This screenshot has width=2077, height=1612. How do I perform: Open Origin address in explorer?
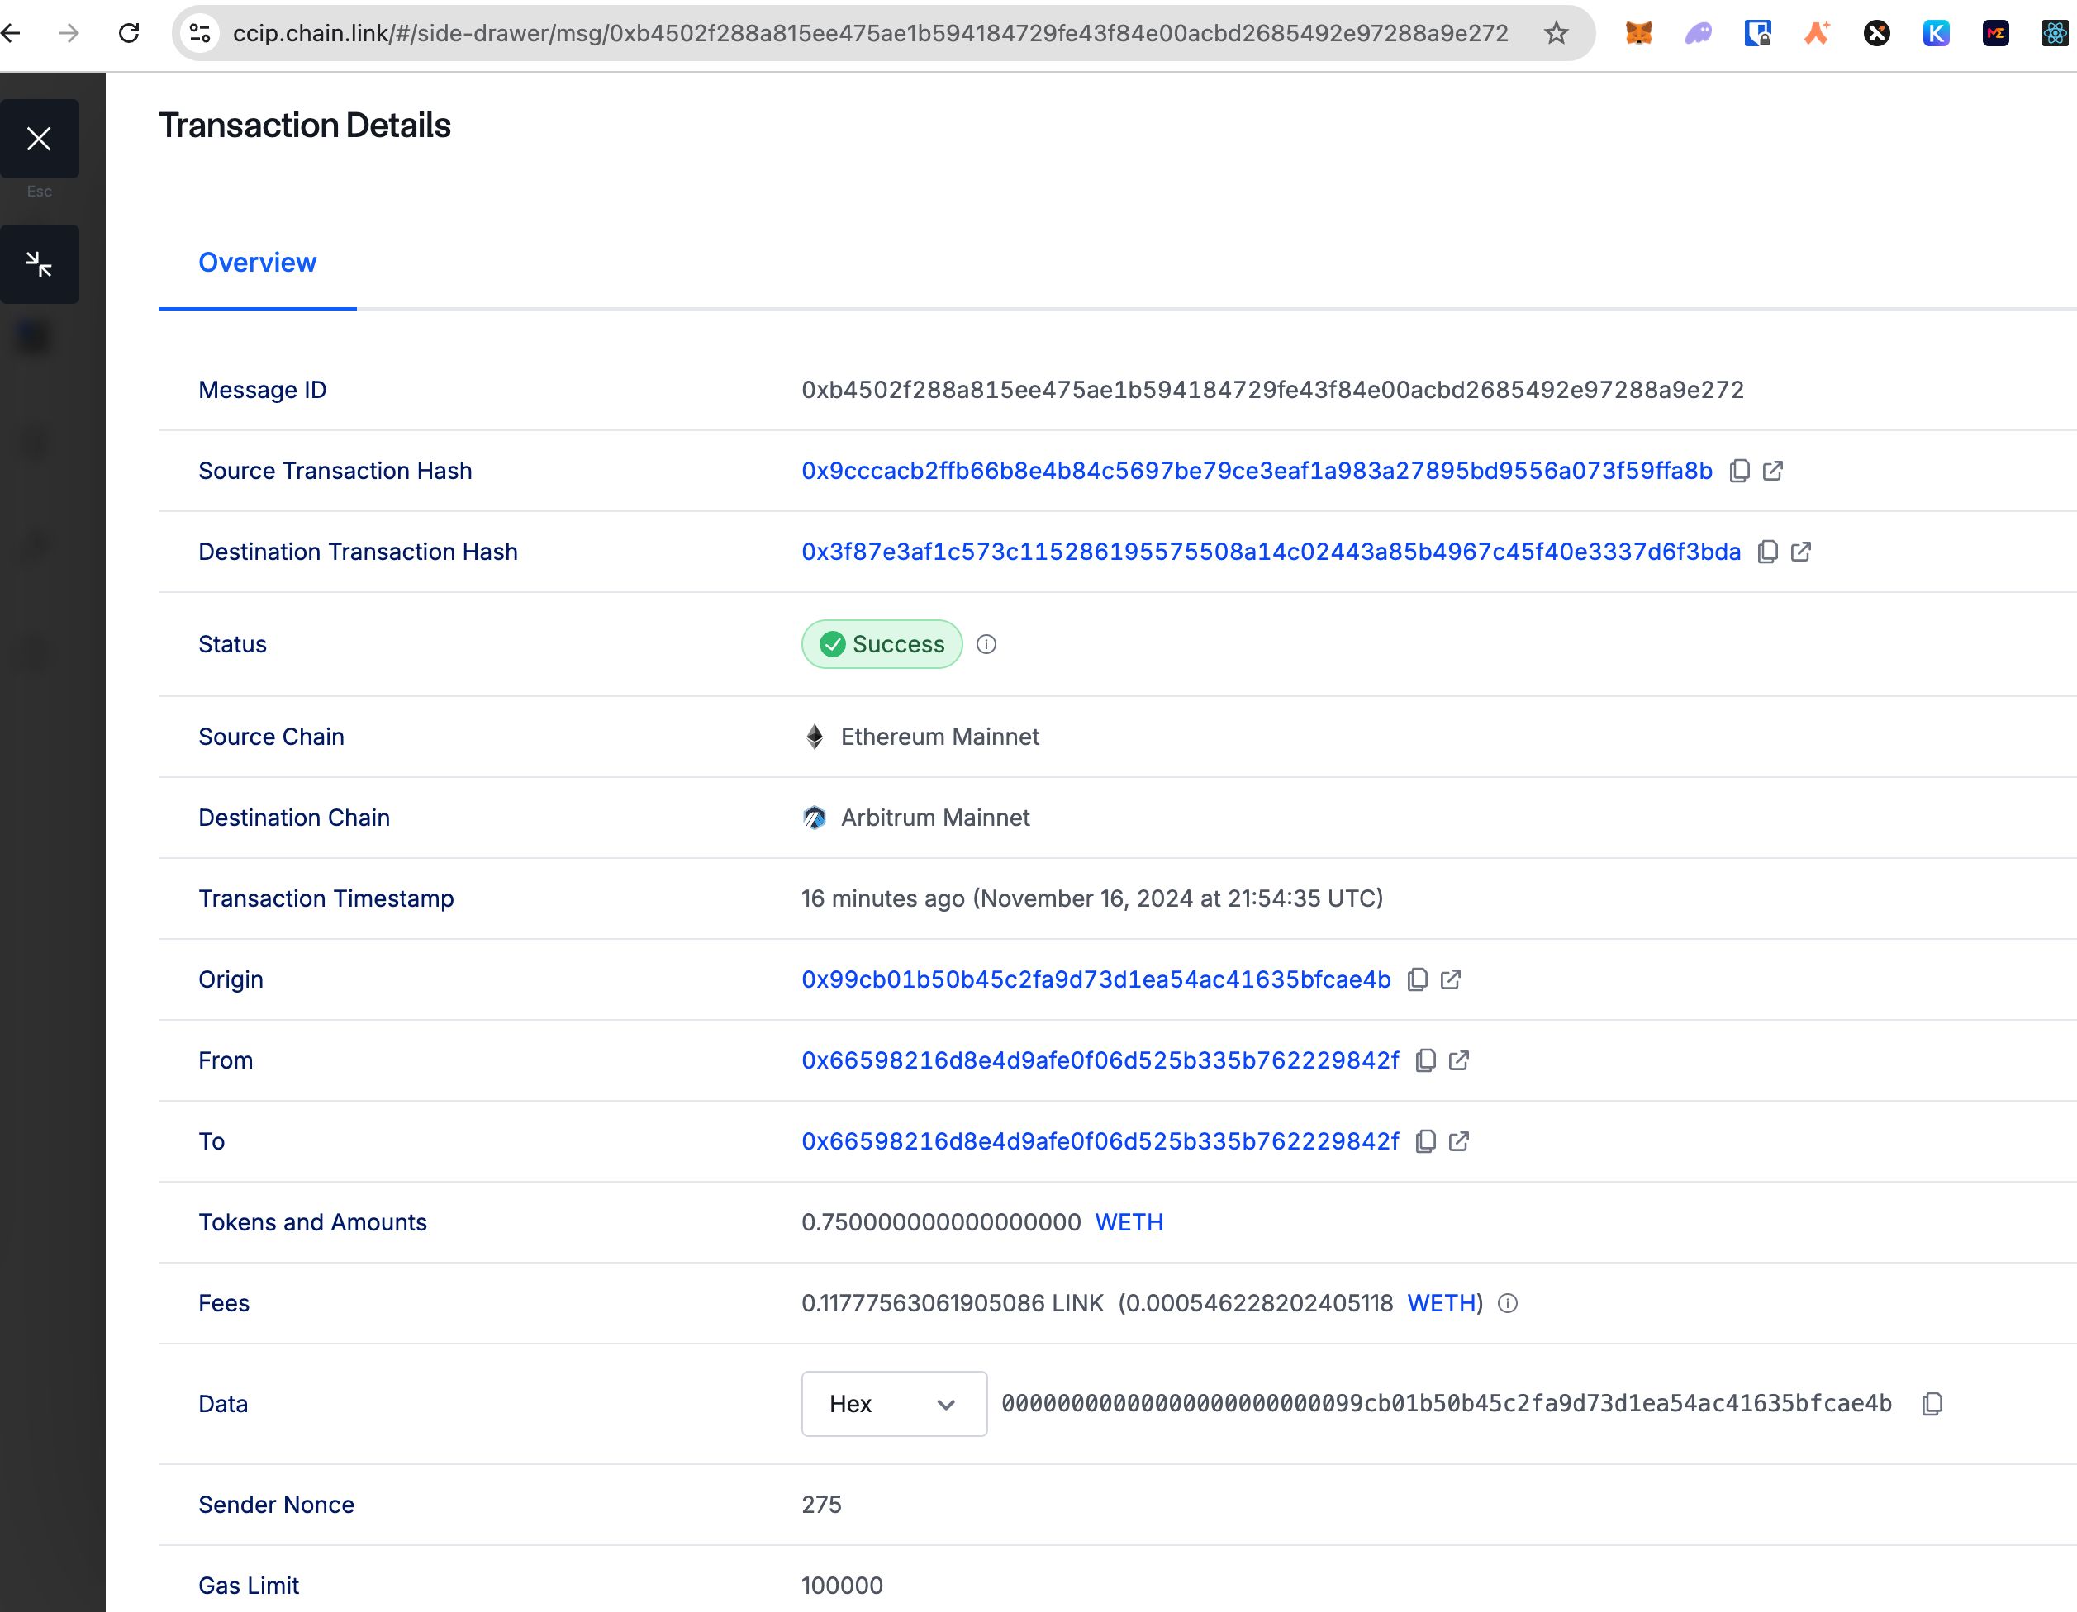click(x=1450, y=979)
